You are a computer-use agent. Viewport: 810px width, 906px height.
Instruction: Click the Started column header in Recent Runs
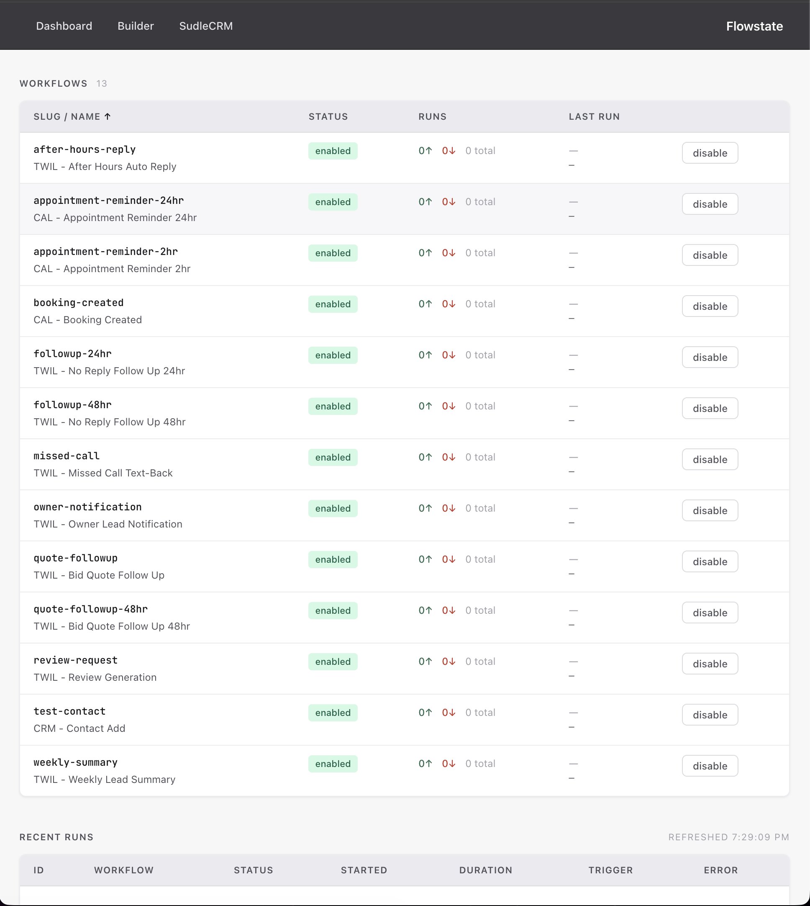(x=364, y=870)
